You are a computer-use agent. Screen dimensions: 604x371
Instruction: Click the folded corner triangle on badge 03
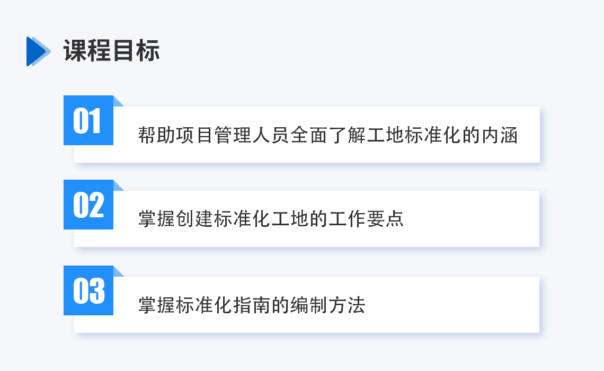tap(118, 272)
